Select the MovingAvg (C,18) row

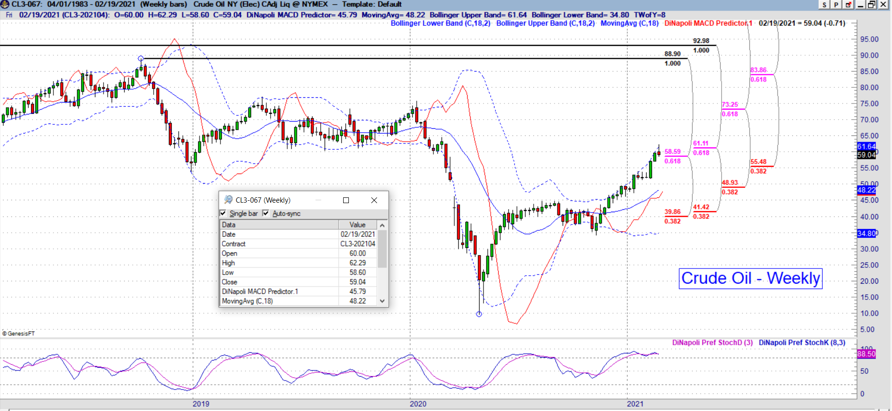(x=298, y=301)
